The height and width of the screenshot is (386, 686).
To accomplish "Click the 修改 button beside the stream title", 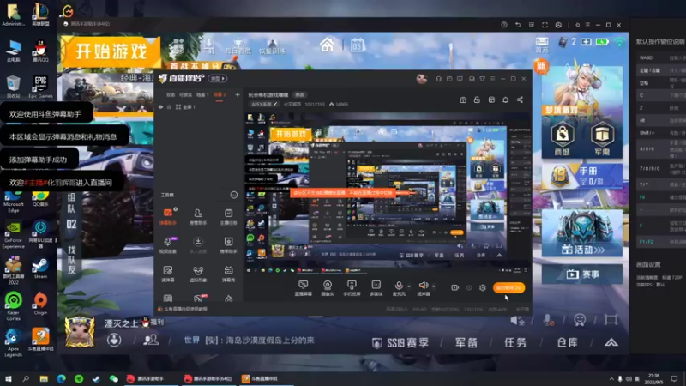I will pyautogui.click(x=299, y=95).
